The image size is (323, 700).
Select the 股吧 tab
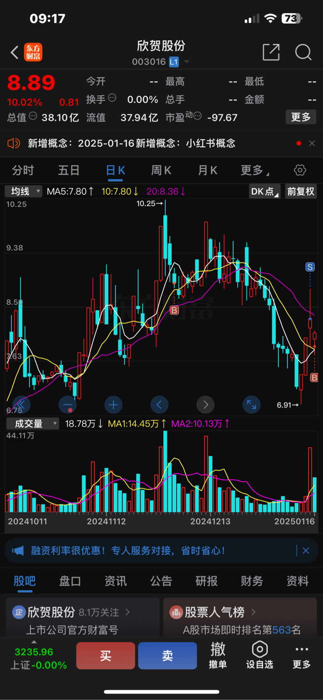point(24,581)
